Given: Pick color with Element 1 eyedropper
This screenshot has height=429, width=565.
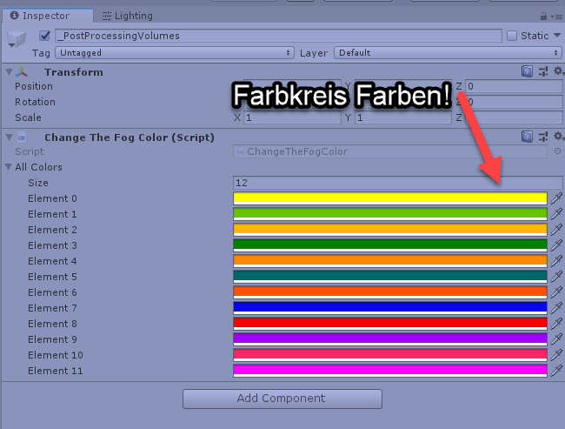Looking at the screenshot, I should pos(556,213).
